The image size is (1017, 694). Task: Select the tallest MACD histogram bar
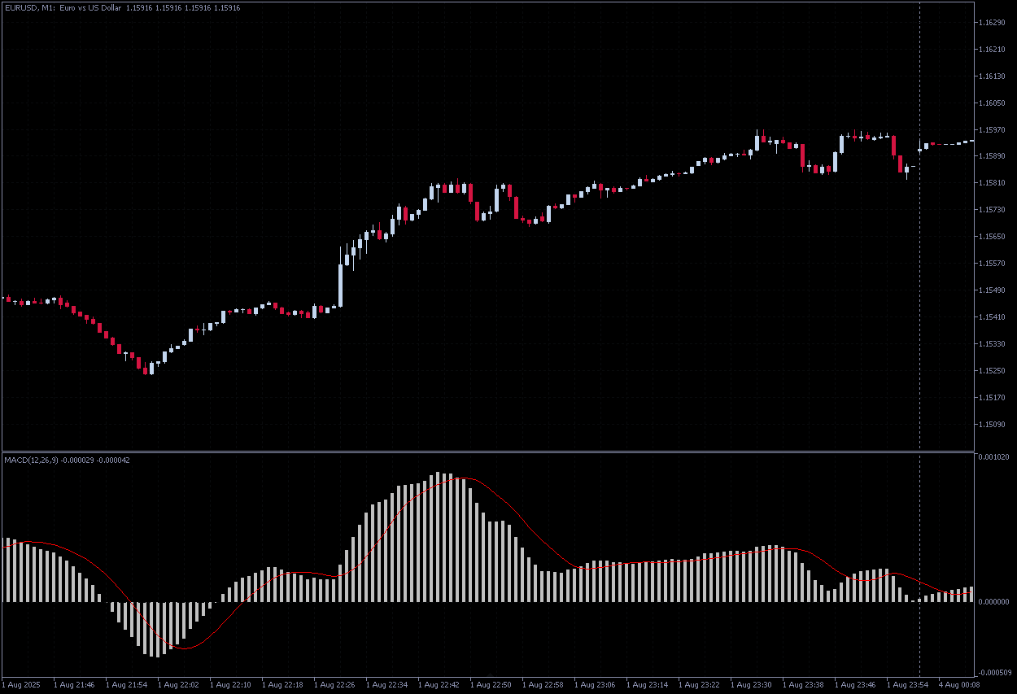click(439, 529)
